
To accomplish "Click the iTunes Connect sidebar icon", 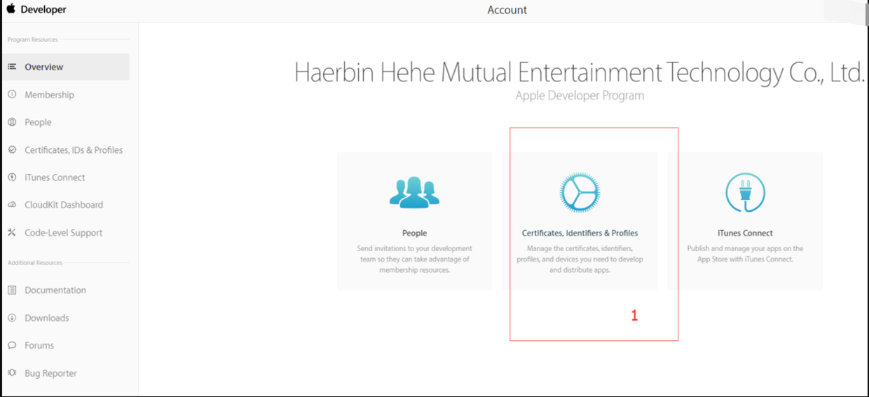I will point(12,177).
